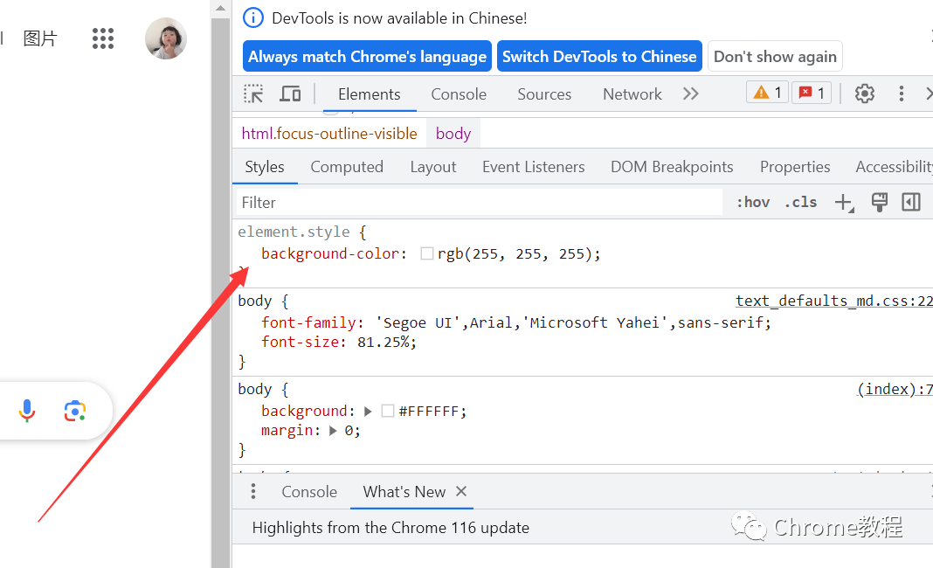Focus the styles Filter input field
The width and height of the screenshot is (933, 568).
(x=480, y=203)
